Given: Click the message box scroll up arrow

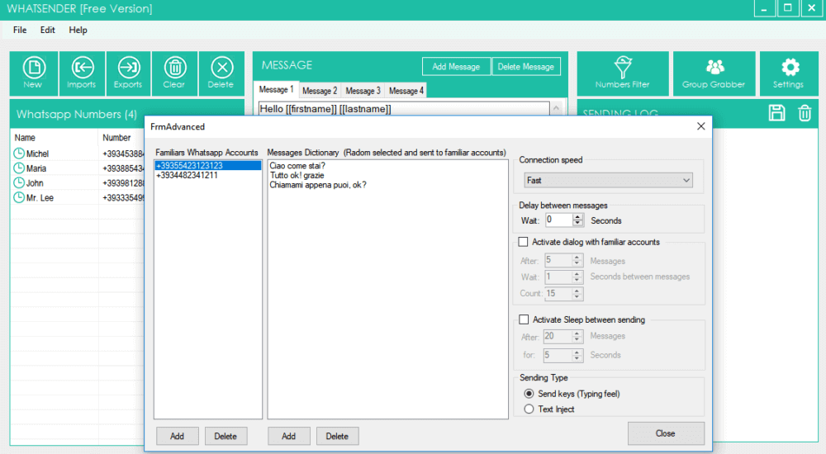Looking at the screenshot, I should [x=556, y=108].
